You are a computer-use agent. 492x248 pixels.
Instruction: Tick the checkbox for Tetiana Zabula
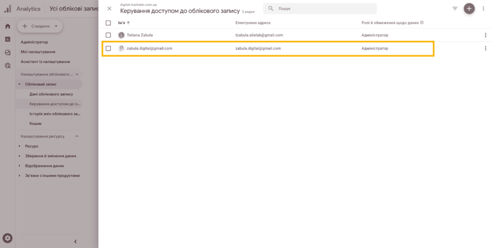pos(108,35)
